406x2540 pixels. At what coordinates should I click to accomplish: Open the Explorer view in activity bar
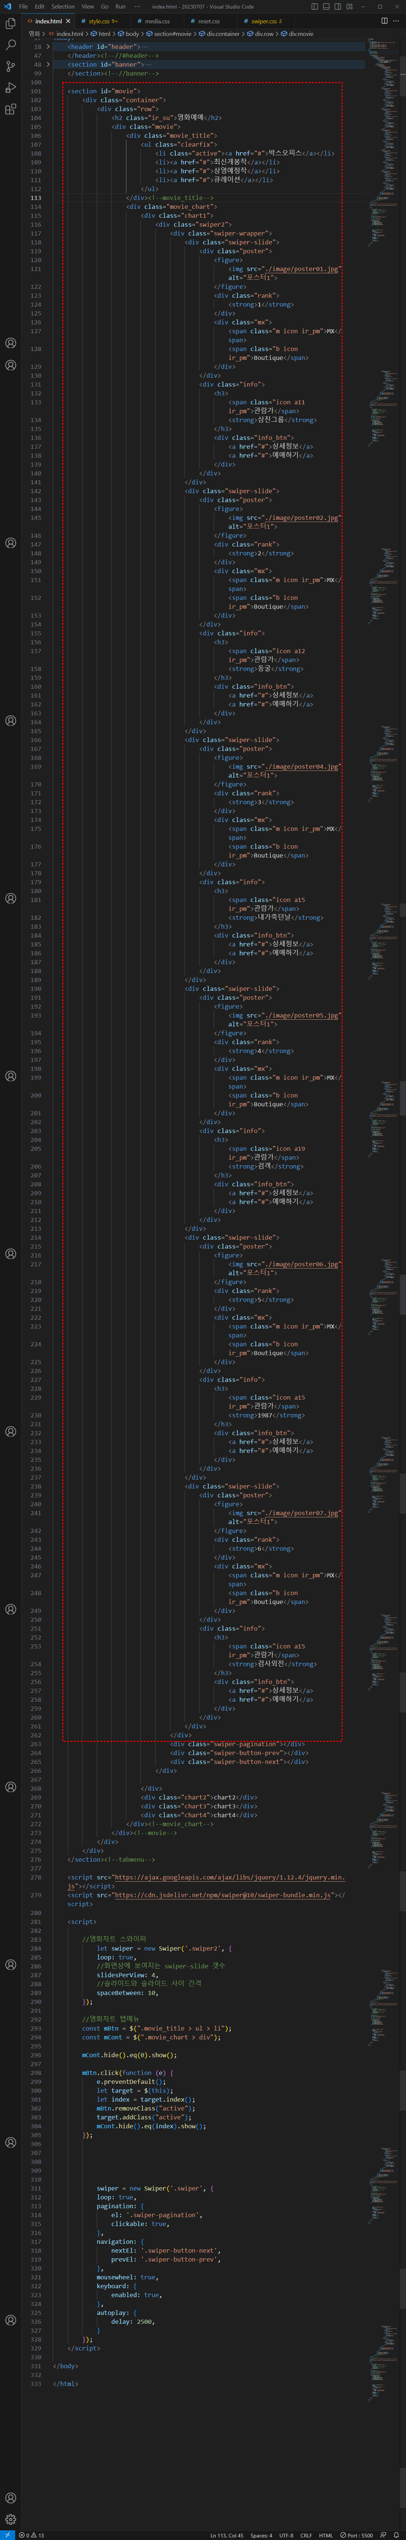(11, 24)
